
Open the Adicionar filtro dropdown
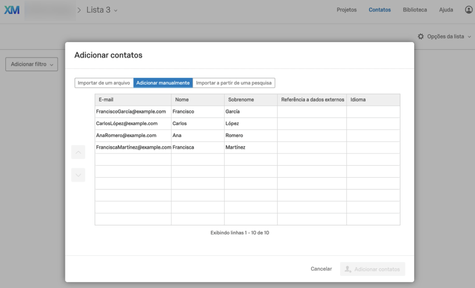coord(31,64)
